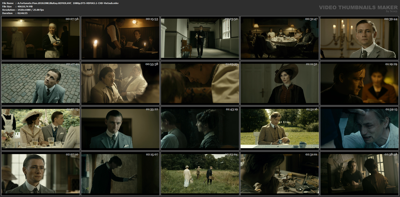Open the workbench frame stamped 02:31:01
The width and height of the screenshot is (400, 197).
click(280, 173)
